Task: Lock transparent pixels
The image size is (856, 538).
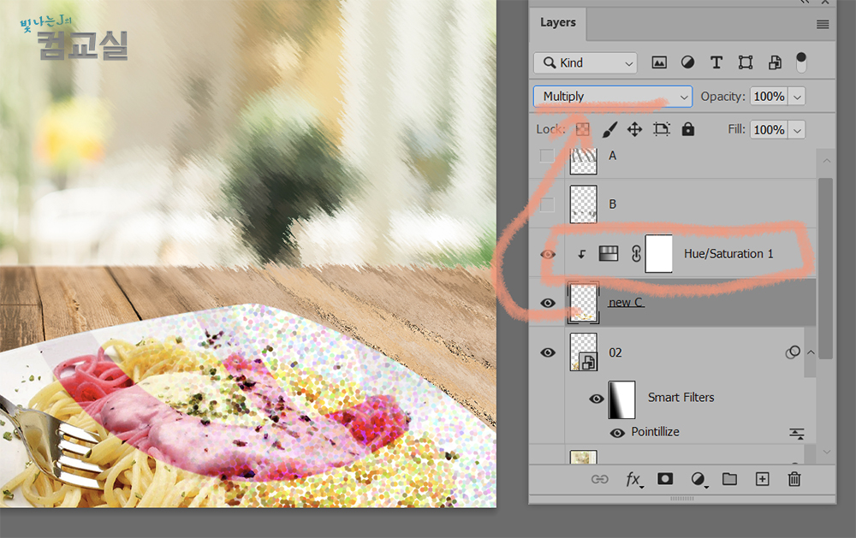Action: (x=582, y=129)
